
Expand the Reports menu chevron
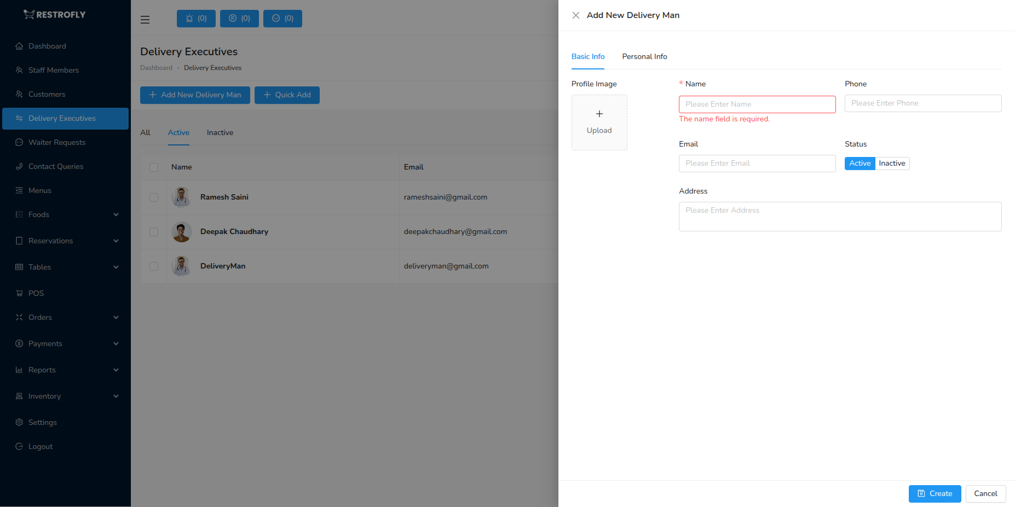tap(116, 370)
